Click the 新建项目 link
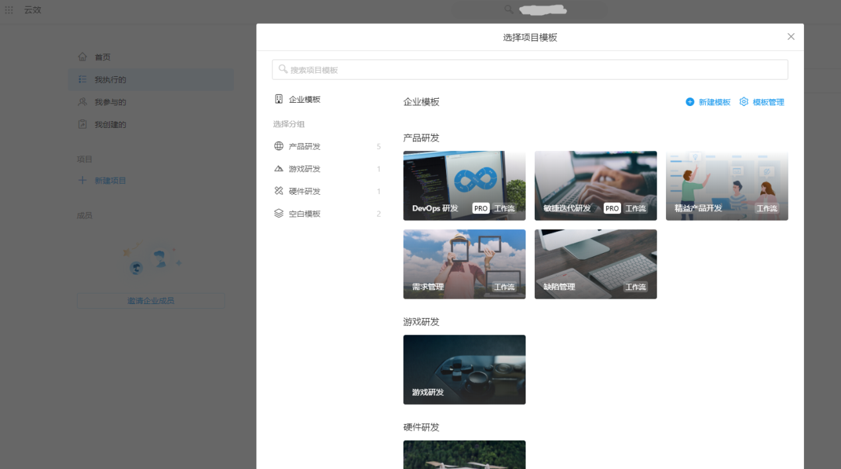The height and width of the screenshot is (469, 841). pos(110,180)
